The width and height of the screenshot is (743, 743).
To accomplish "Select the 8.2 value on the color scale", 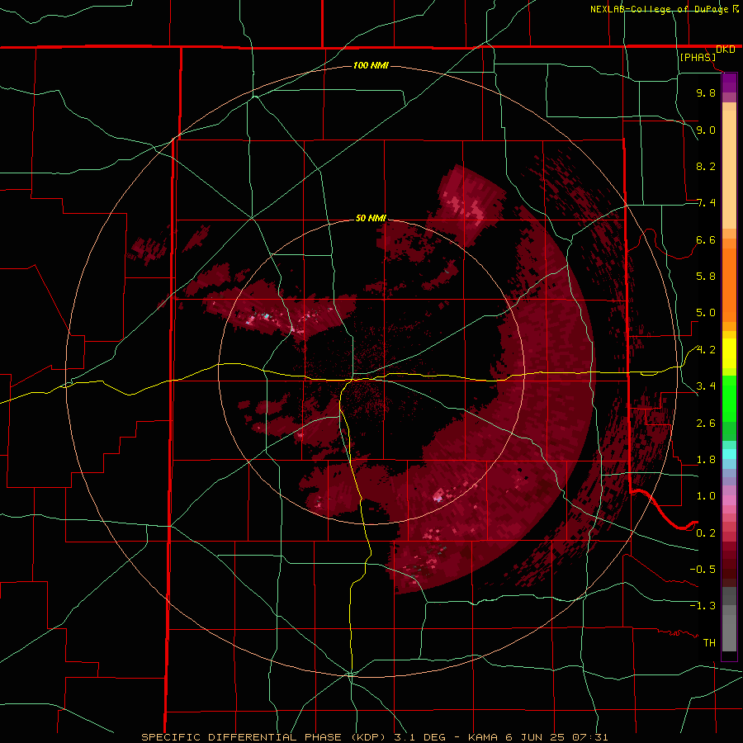I will point(706,166).
